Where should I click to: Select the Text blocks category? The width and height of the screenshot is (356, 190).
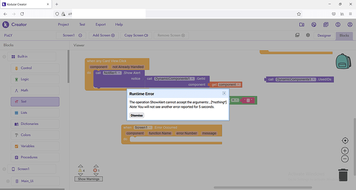pyautogui.click(x=35, y=102)
